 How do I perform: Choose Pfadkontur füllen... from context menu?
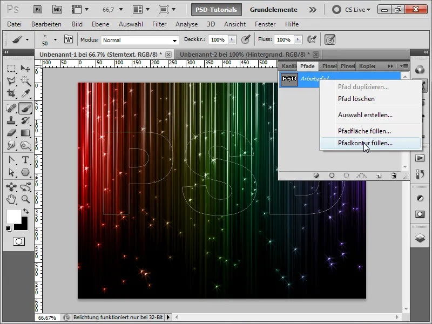(370, 143)
